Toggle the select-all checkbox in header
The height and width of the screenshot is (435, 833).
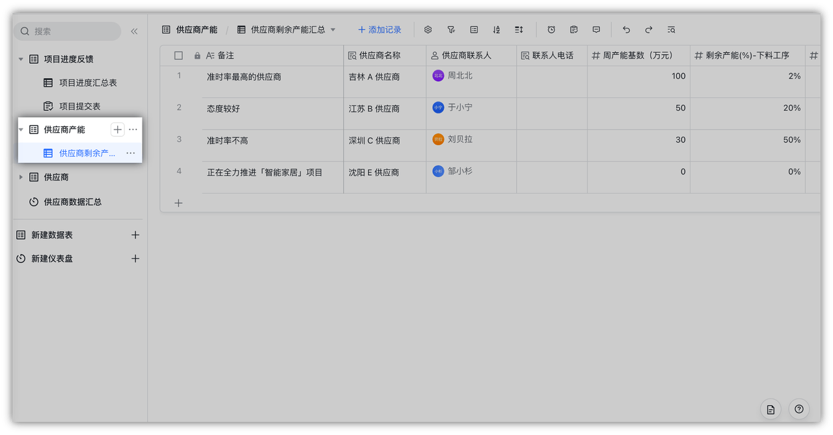(178, 56)
